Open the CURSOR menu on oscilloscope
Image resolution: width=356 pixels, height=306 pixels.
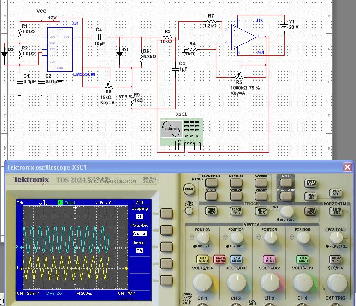[x=236, y=196]
